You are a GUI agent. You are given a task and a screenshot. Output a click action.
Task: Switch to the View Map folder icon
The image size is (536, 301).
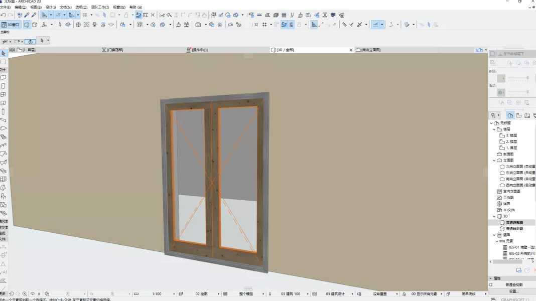[x=518, y=115]
